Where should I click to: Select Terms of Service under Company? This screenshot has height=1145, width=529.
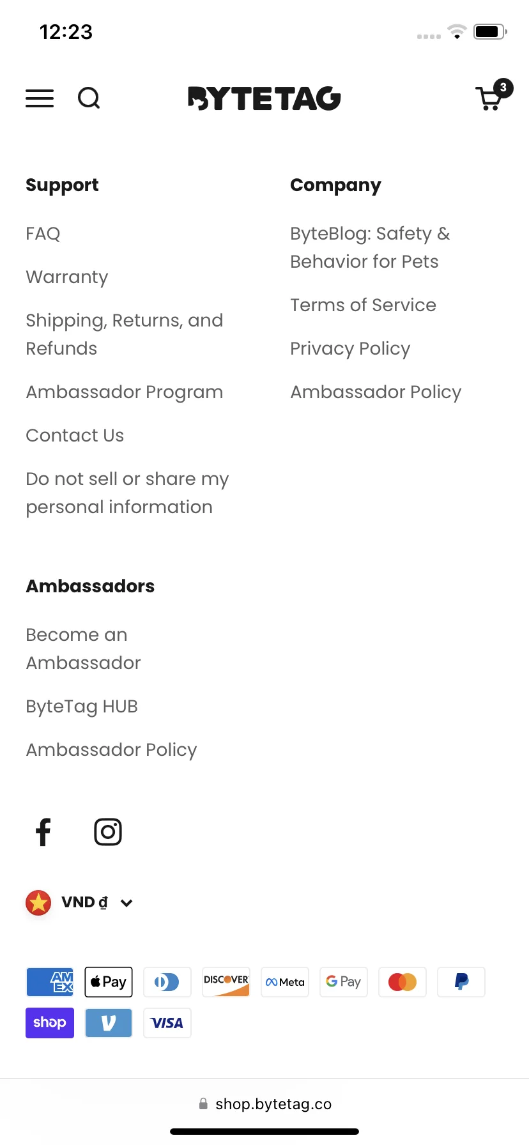(363, 305)
